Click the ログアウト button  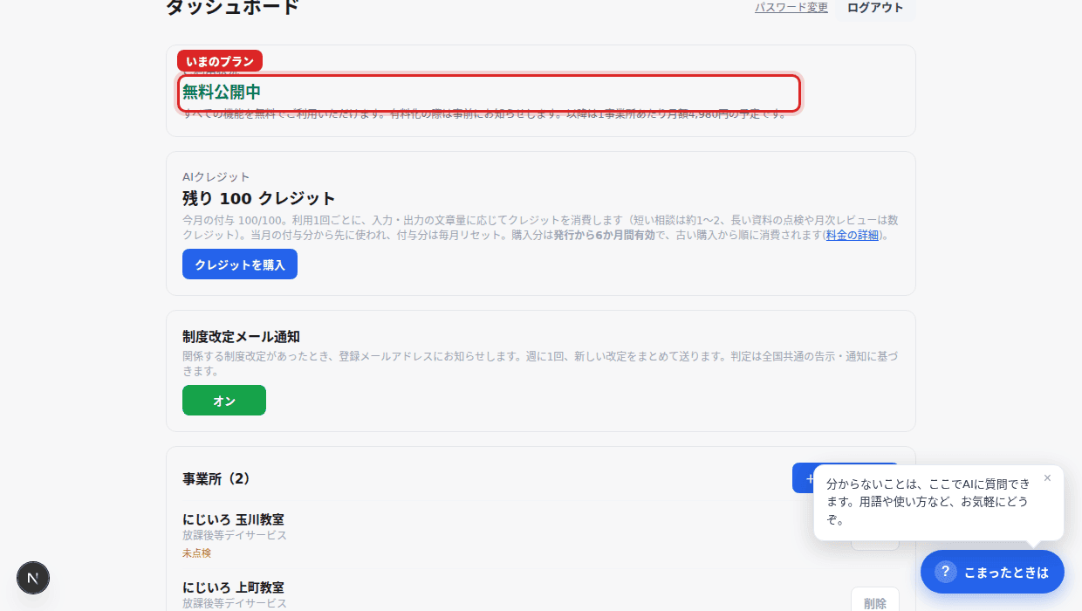875,8
